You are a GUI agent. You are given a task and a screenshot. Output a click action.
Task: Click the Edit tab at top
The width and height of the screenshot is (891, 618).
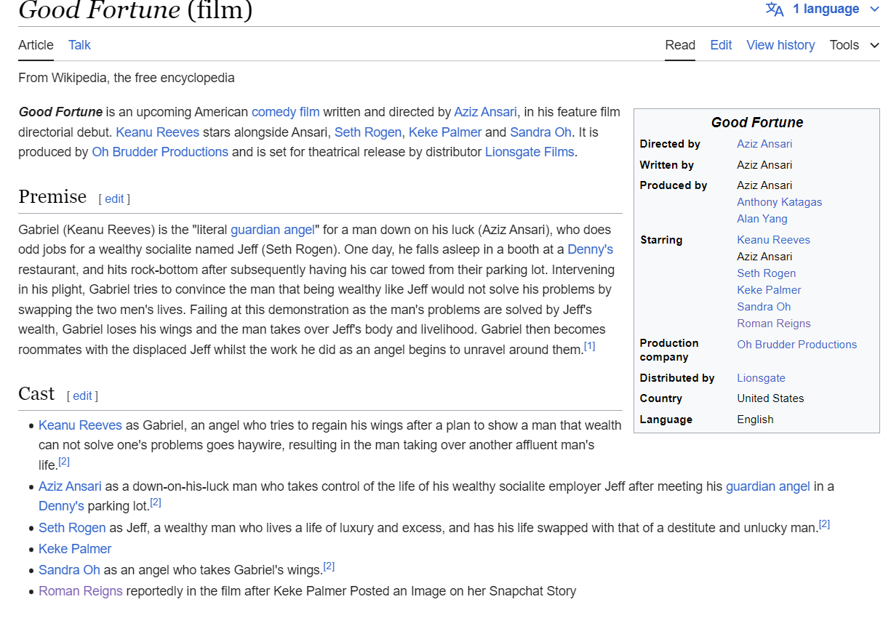(x=721, y=45)
